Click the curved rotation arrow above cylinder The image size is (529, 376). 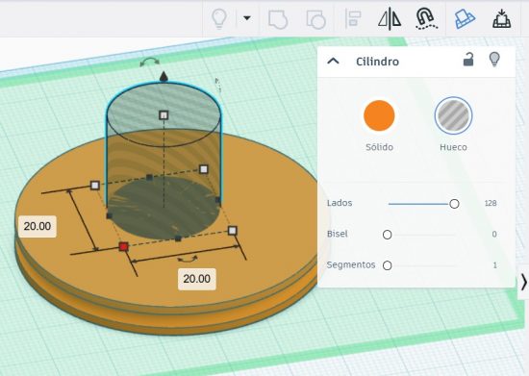pyautogui.click(x=150, y=62)
